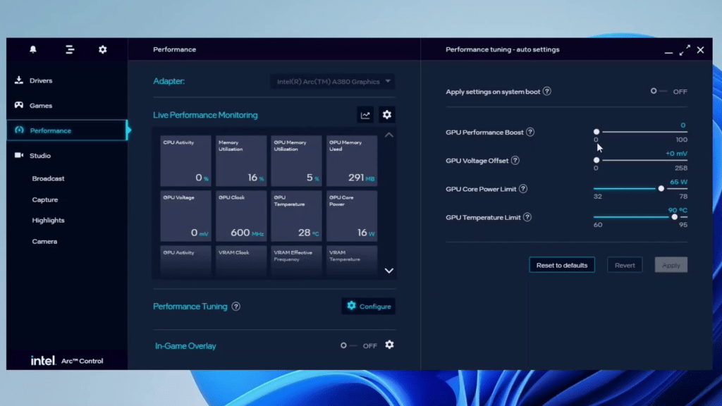722x406 pixels.
Task: Open the telemetry graph view icon
Action: point(365,115)
